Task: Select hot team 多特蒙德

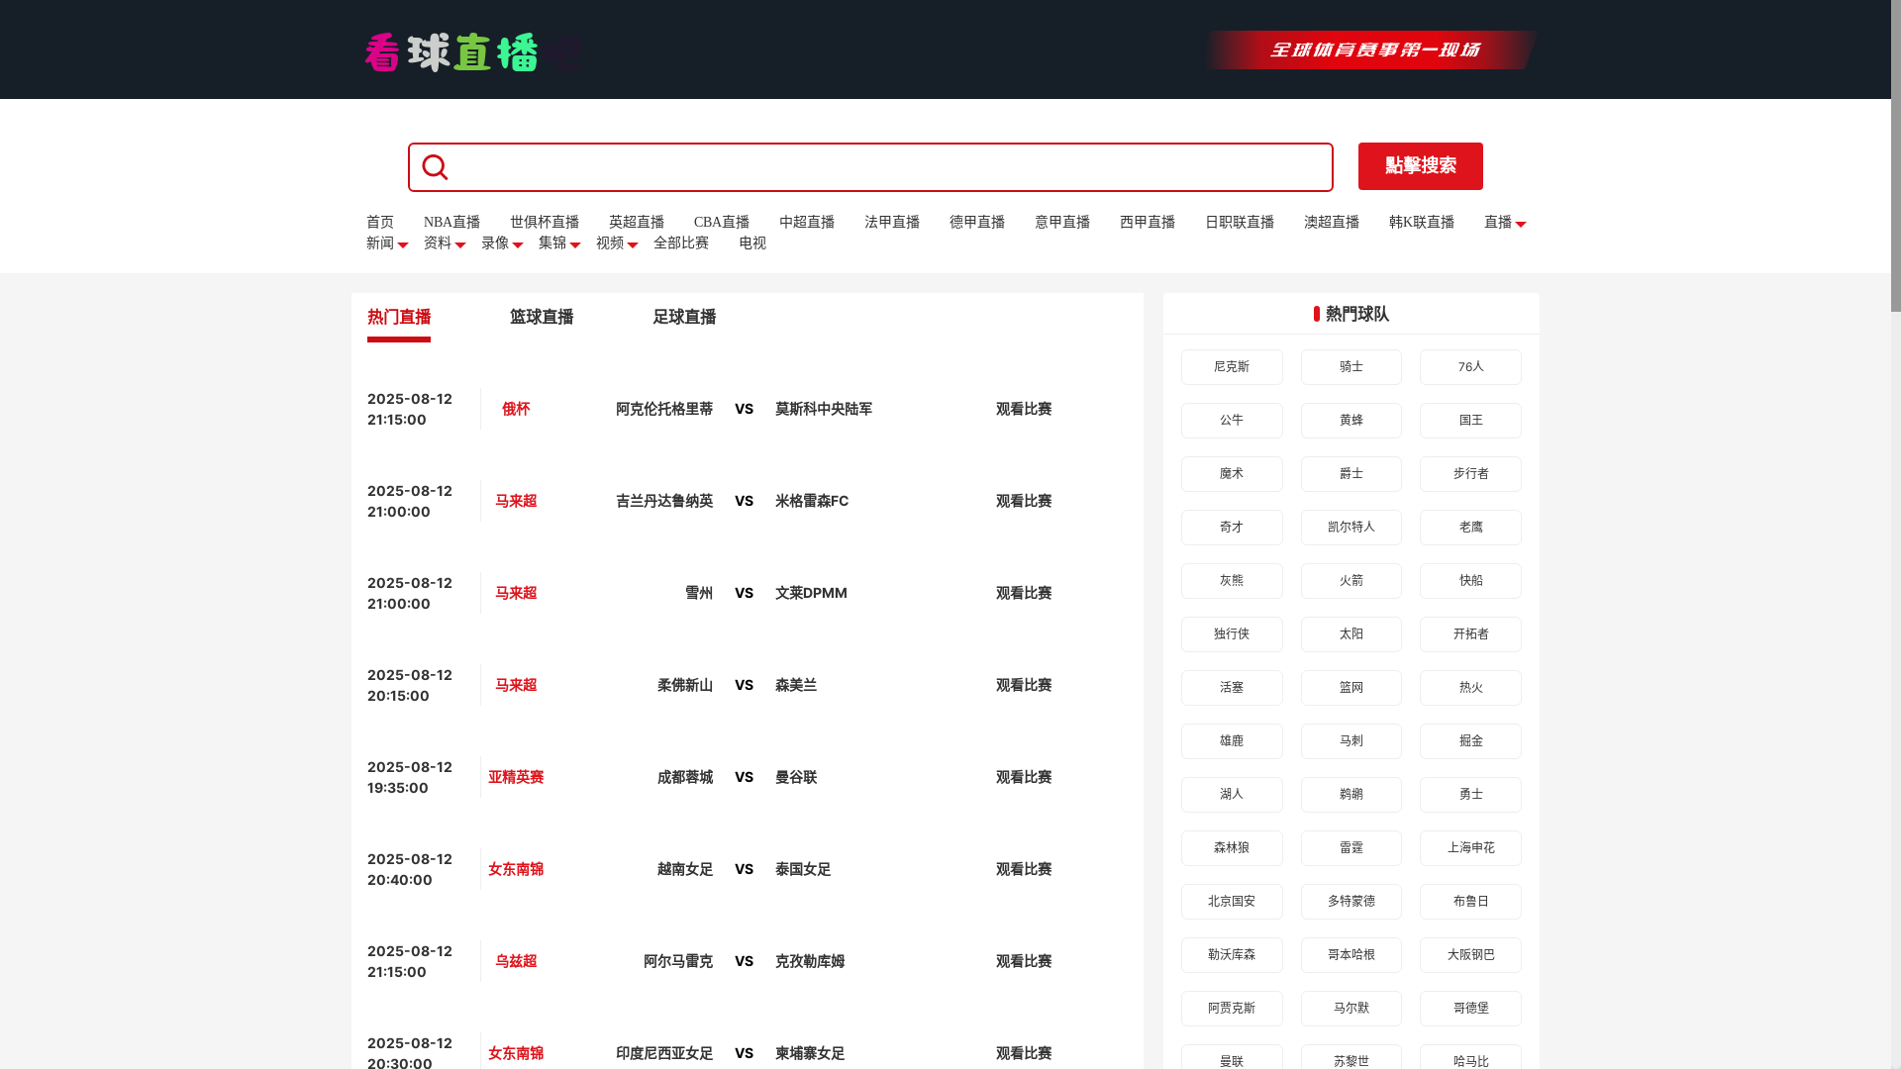Action: (x=1351, y=902)
